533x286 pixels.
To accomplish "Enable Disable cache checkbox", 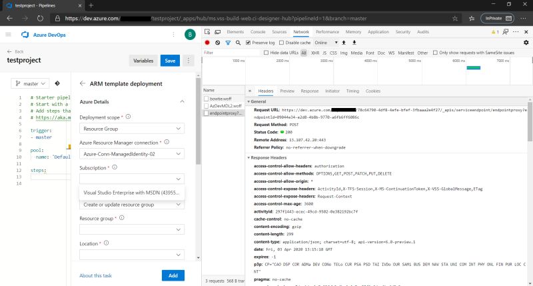I will (281, 43).
